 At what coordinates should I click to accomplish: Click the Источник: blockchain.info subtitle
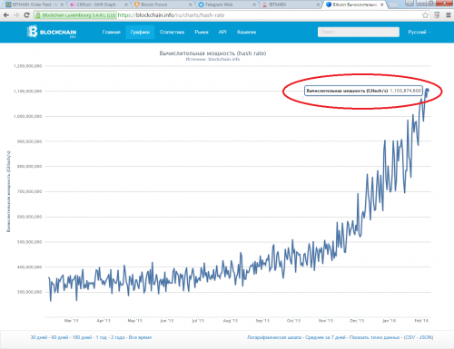point(212,59)
